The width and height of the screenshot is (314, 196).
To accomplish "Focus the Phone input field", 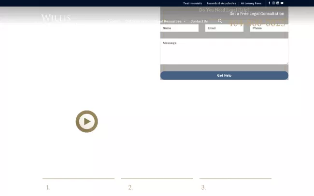I will click(x=269, y=28).
